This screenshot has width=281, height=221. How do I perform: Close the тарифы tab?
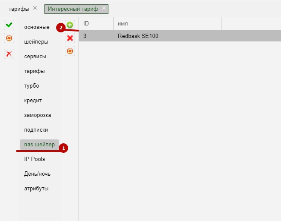(35, 8)
